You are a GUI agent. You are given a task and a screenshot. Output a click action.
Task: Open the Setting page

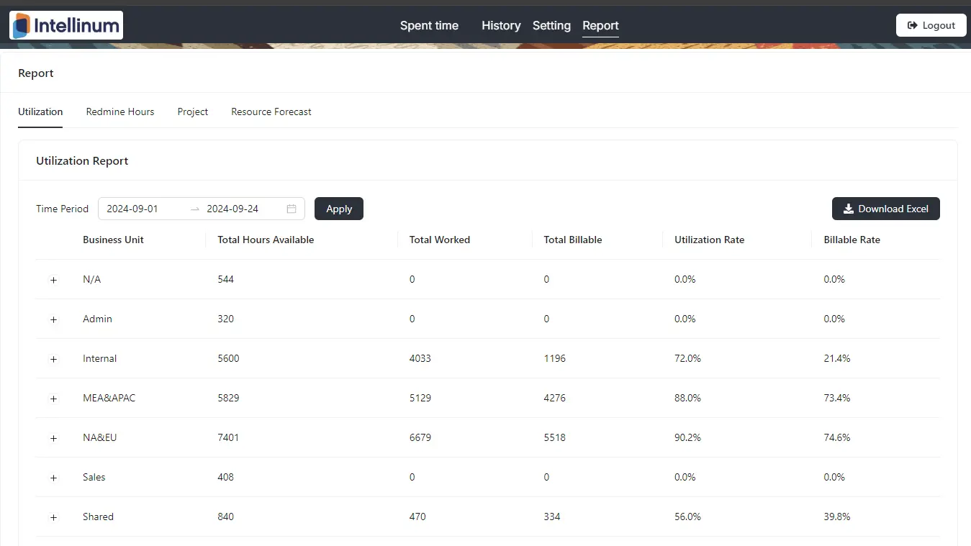point(551,25)
